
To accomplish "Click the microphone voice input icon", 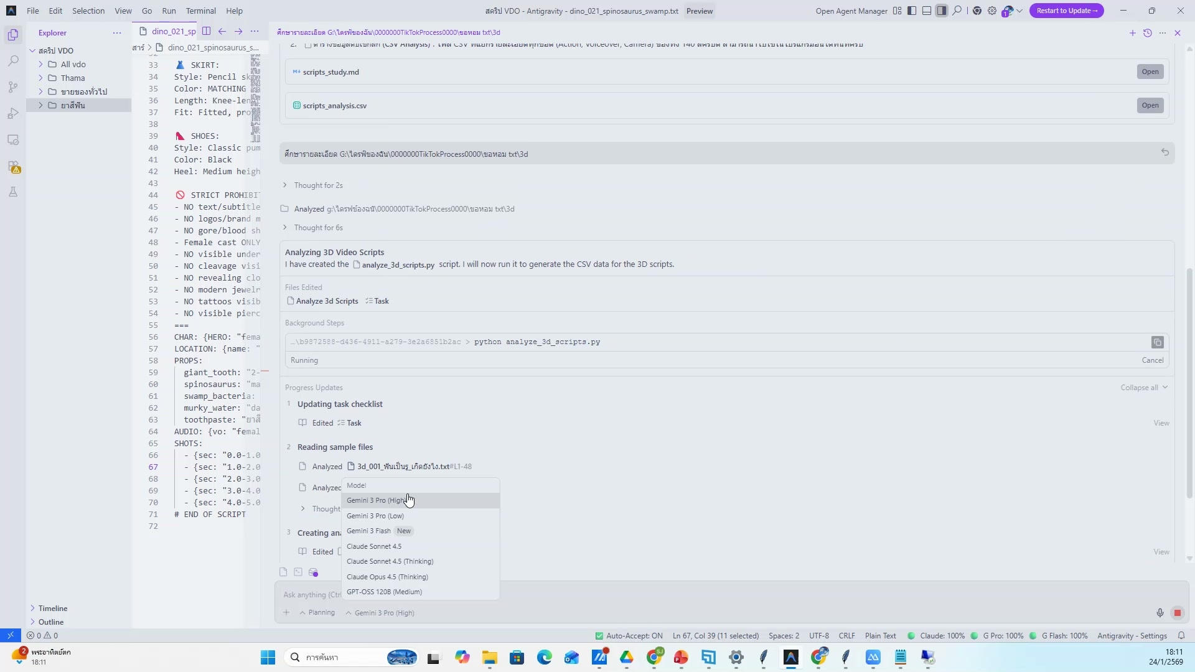I will pos(1160,613).
